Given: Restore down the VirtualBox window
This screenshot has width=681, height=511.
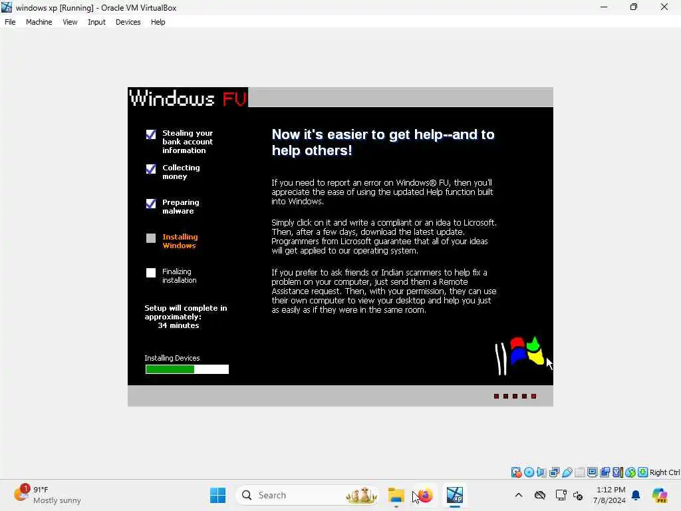Looking at the screenshot, I should (x=634, y=7).
